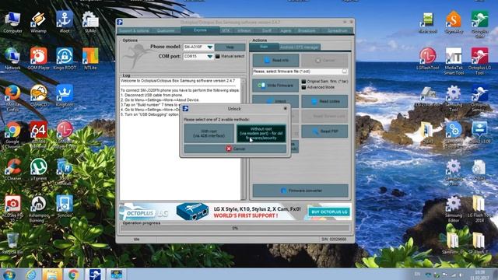498x280 pixels.
Task: Open the CCleaner desktop icon
Action: (x=12, y=170)
